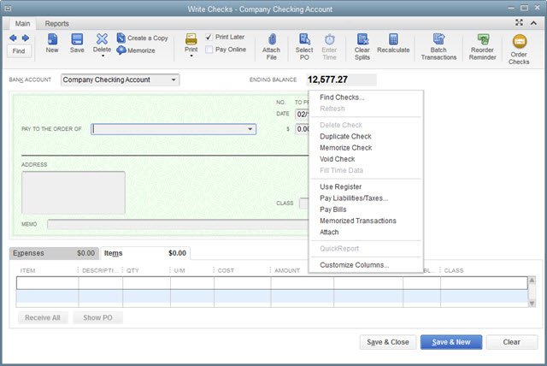Click the Save & New button

(451, 342)
